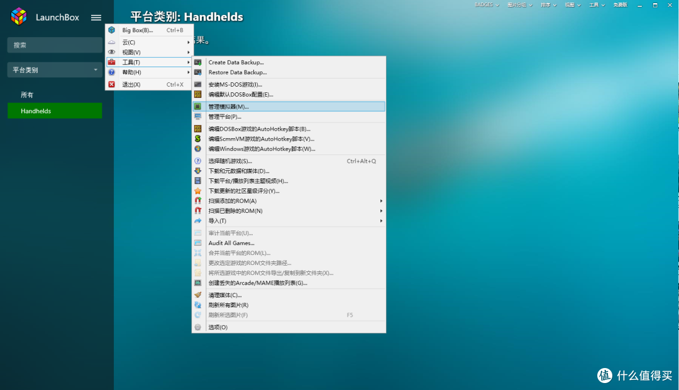Click the film icon for 下载平台主题视频

click(198, 181)
